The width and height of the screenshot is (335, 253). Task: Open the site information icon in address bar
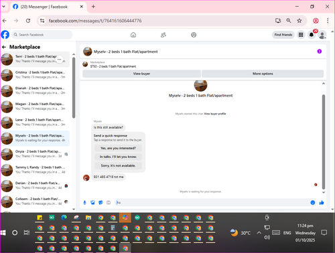click(x=42, y=21)
